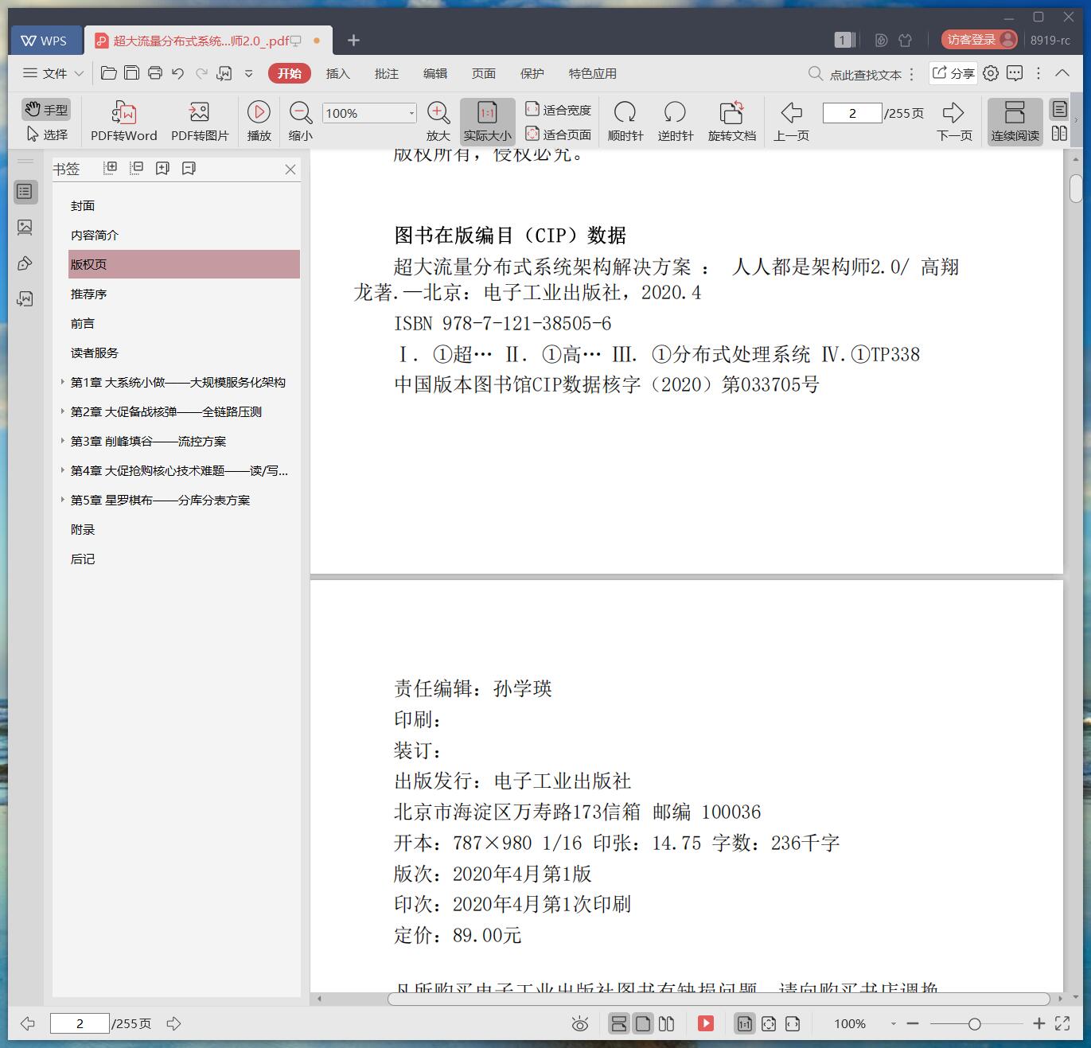Click the page number field in ribbon
The image size is (1091, 1048).
[852, 113]
